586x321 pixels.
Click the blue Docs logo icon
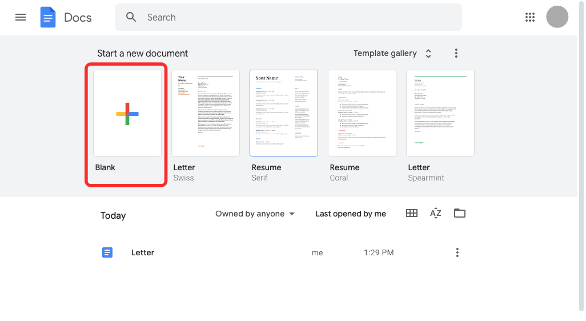click(48, 17)
